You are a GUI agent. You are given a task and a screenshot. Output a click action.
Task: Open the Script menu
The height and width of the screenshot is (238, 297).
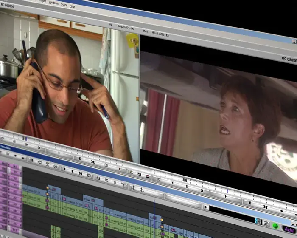pos(64,5)
